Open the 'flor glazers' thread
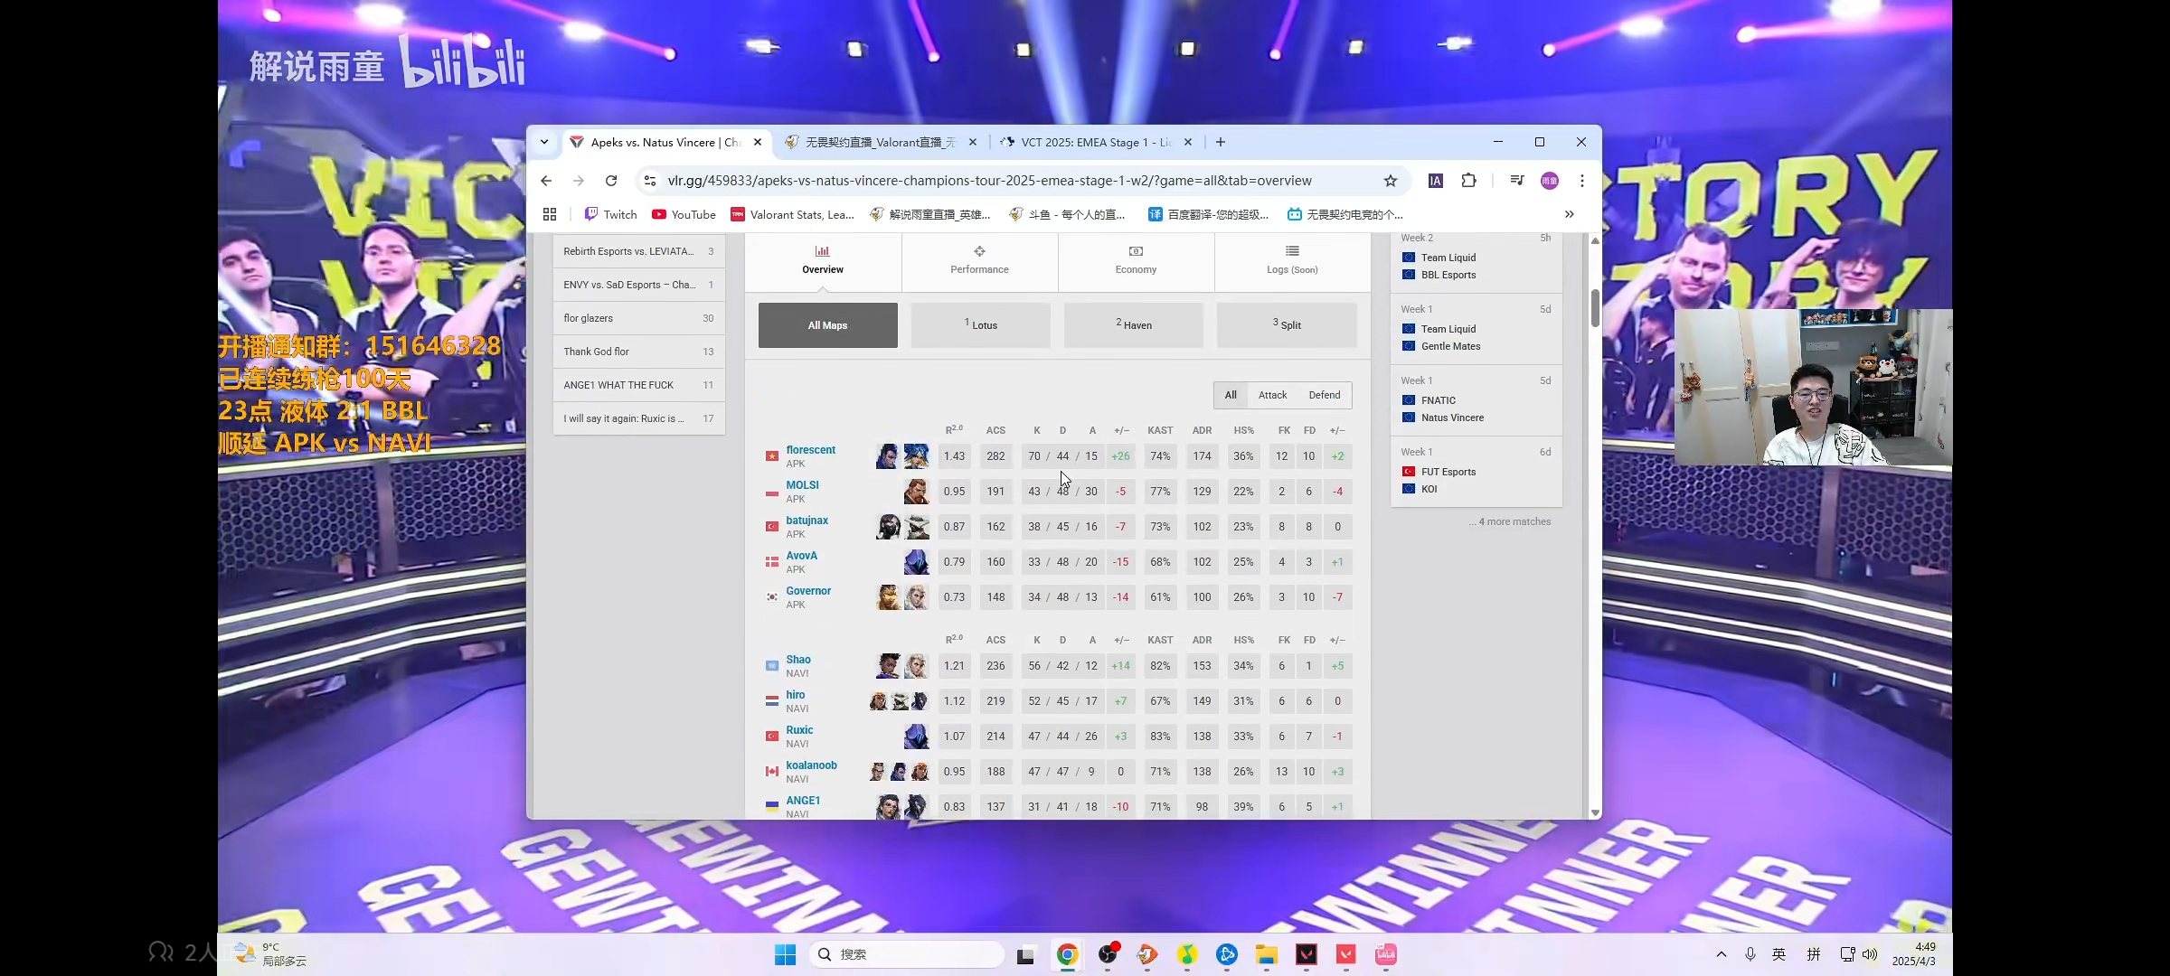2170x976 pixels. click(638, 318)
